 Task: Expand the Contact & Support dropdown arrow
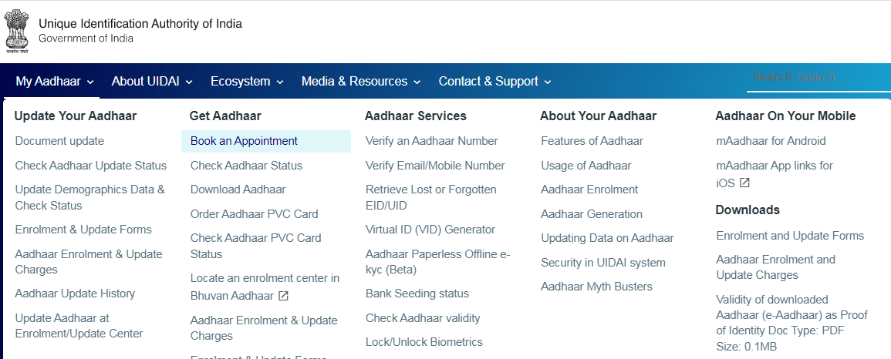[x=548, y=82]
